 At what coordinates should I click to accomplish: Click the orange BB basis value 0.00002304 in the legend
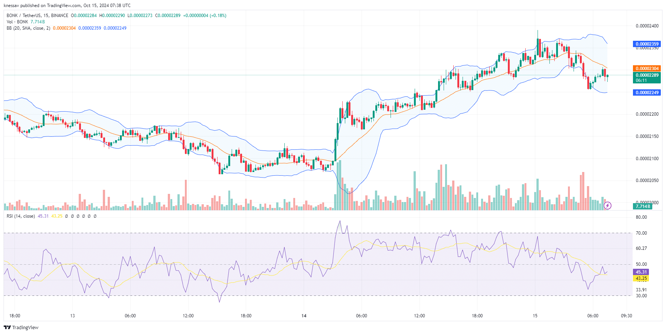(64, 28)
